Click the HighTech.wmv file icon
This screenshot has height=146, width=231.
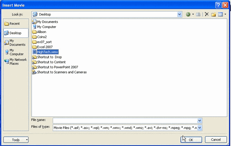click(34, 52)
